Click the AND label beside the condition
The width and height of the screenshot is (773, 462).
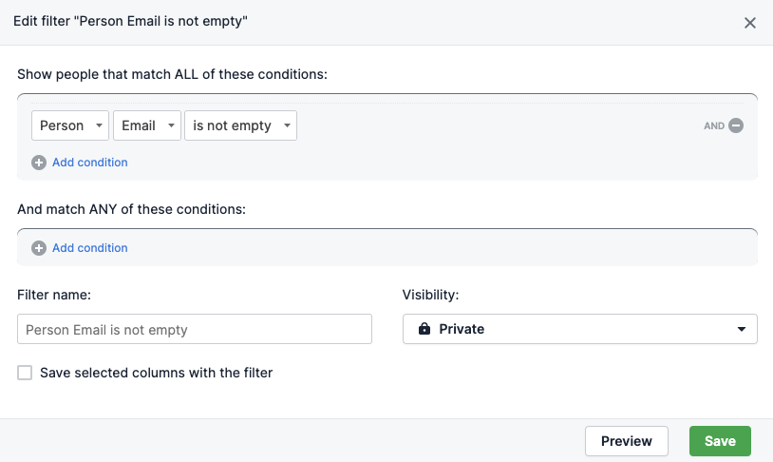[x=714, y=125]
